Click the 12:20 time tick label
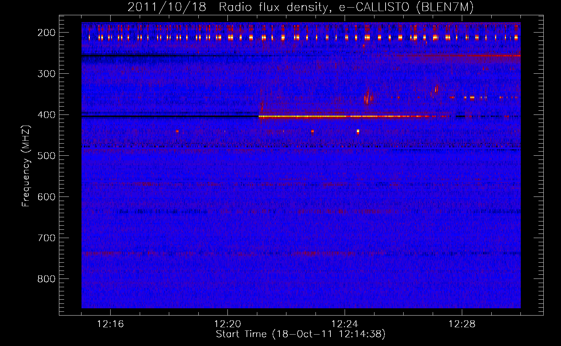Image resolution: width=561 pixels, height=346 pixels. 227,324
